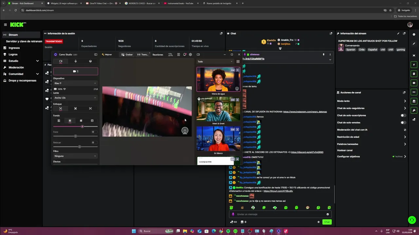Open the Todo scene filter dropdown
Screen dimensions: 419x235
point(215,61)
